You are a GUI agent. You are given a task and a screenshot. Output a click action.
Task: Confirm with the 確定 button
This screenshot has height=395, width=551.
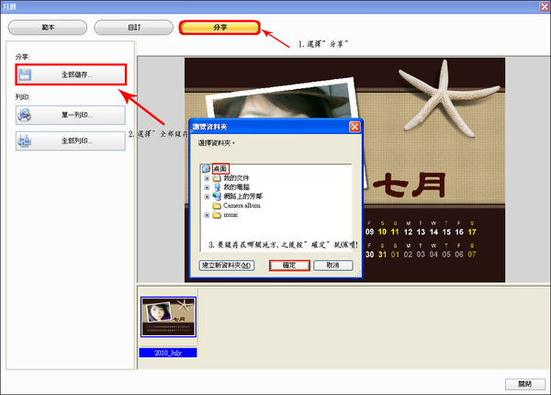coord(289,265)
